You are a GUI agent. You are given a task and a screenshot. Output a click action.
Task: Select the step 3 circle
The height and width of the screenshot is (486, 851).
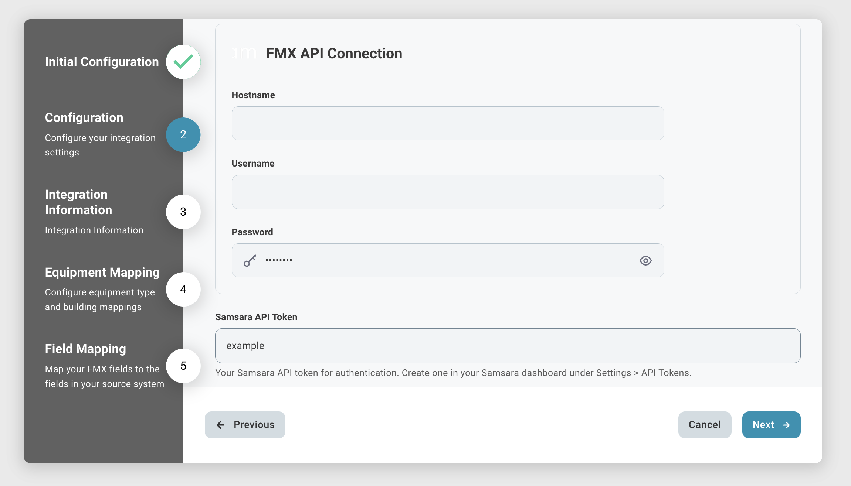[183, 212]
